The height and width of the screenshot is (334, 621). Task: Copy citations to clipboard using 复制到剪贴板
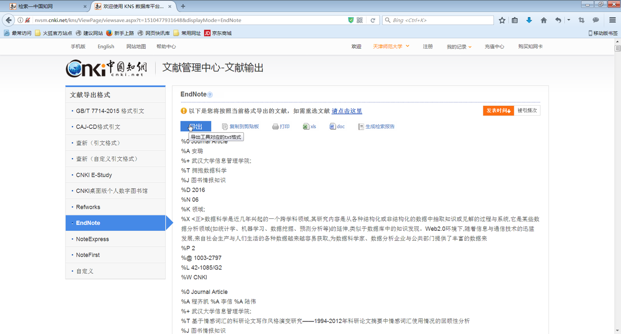(241, 126)
